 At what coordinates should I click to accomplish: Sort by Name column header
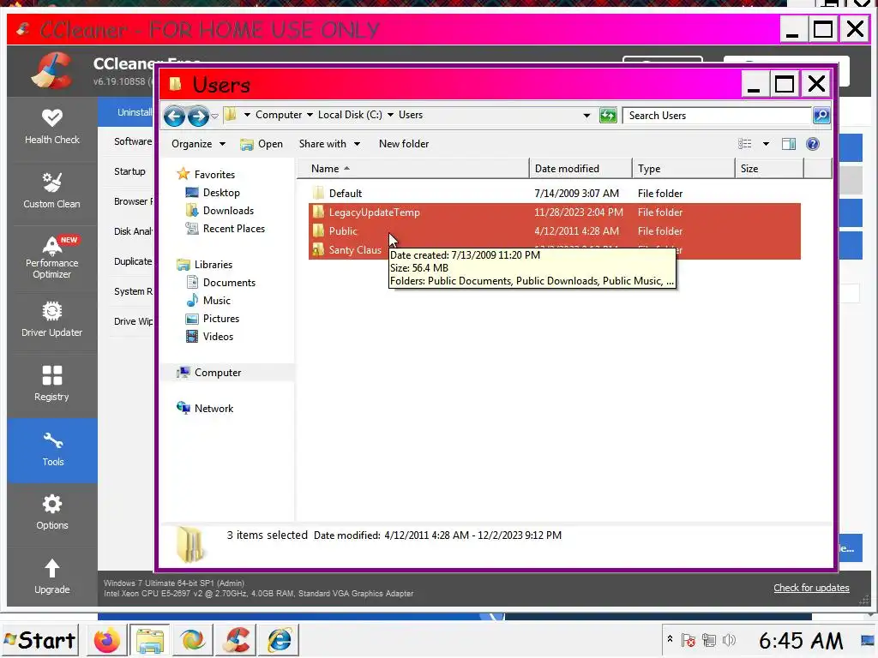(412, 169)
